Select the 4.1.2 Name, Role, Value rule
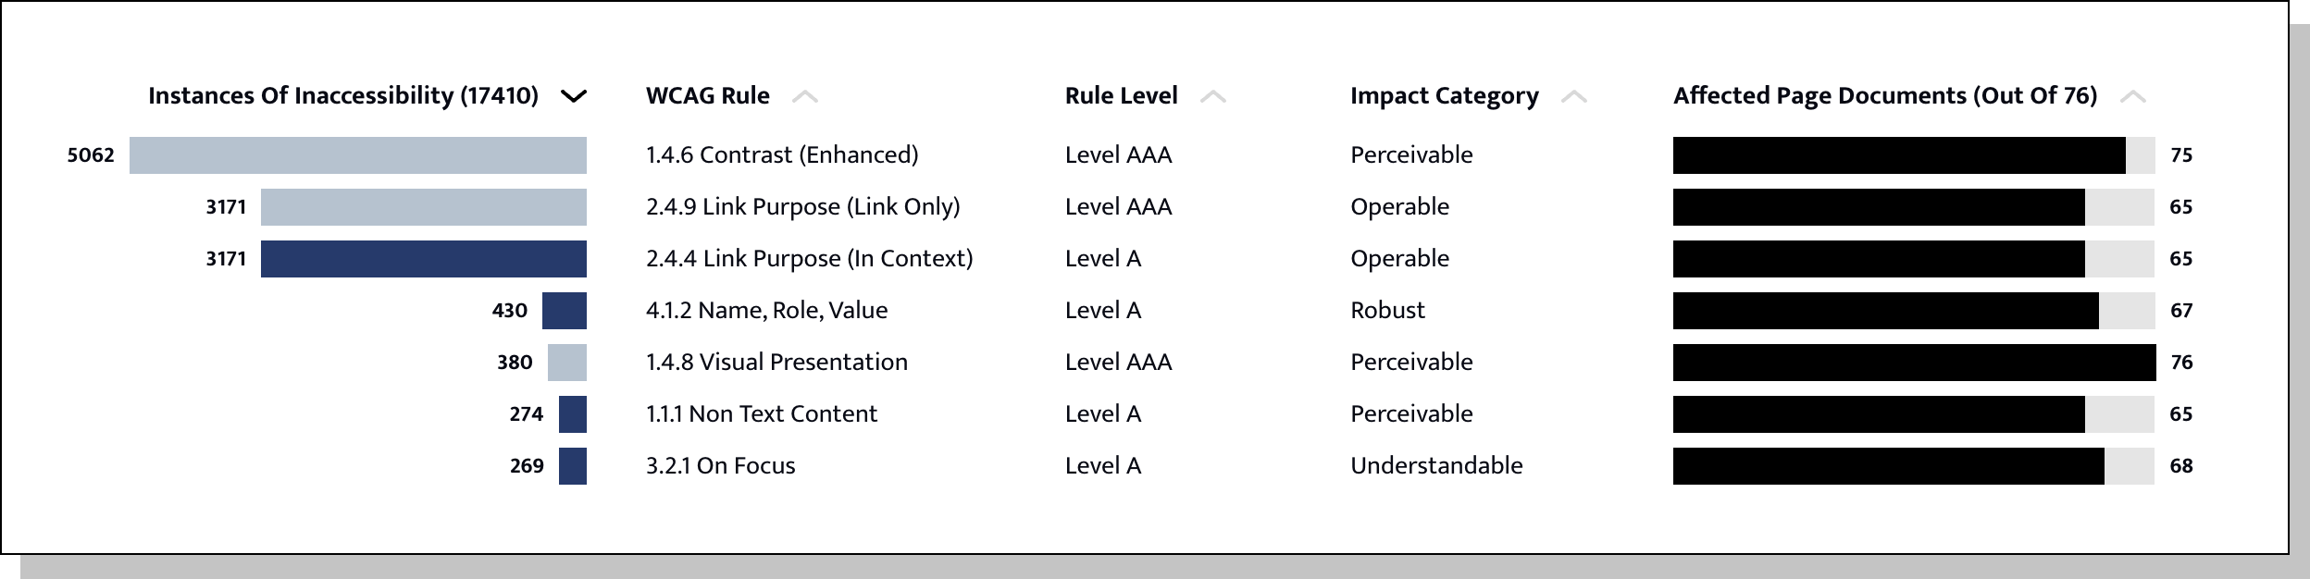Screen dimensions: 2310x579 coord(764,310)
